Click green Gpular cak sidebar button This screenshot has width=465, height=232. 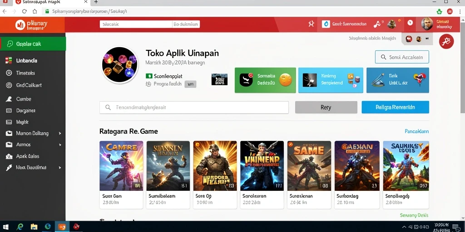coord(33,44)
